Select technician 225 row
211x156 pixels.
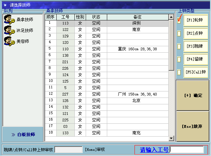coord(107,120)
